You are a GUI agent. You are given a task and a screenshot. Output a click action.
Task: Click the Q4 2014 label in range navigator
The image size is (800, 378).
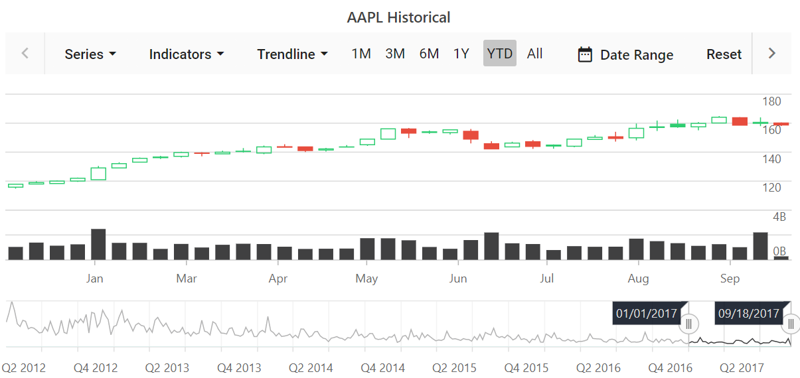tap(383, 367)
